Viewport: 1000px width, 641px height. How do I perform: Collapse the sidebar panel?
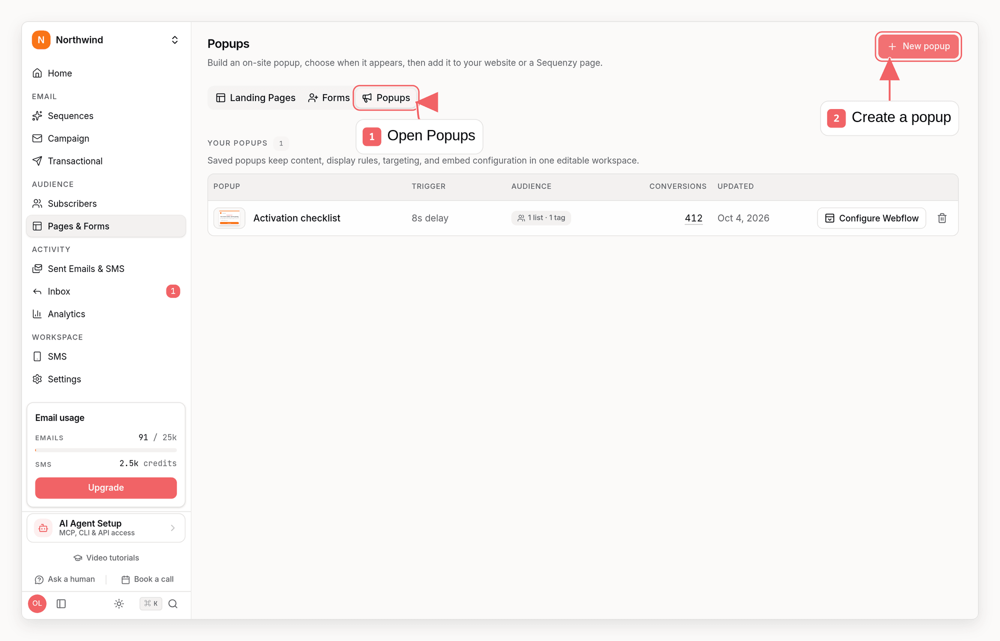pyautogui.click(x=61, y=603)
